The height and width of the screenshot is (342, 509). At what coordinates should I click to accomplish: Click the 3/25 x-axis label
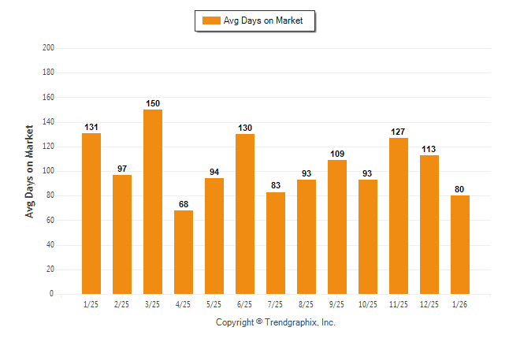(153, 304)
